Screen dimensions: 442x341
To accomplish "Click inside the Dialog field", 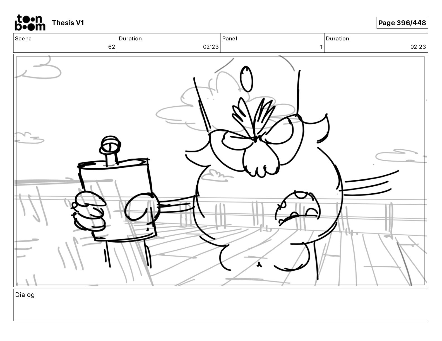I will [220, 305].
